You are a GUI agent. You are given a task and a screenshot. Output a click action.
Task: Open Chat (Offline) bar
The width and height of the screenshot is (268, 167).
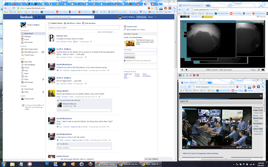158,159
